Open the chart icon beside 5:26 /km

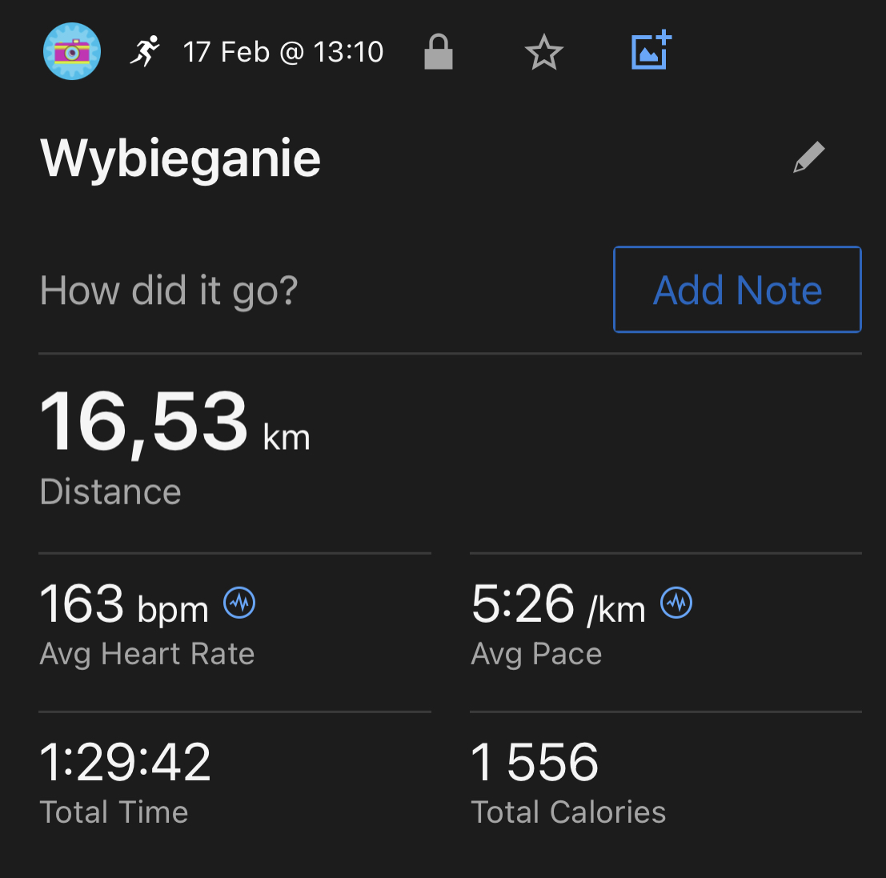pyautogui.click(x=676, y=602)
